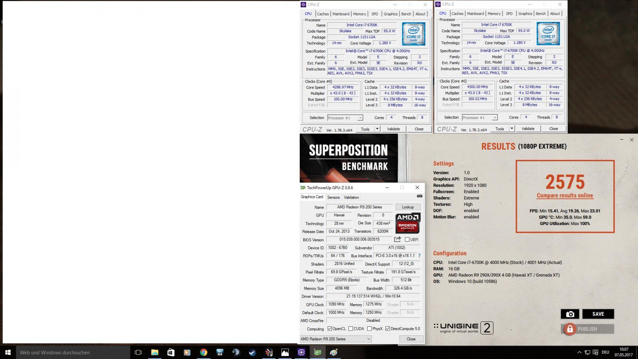Follow the Compare results online link

[x=565, y=196]
